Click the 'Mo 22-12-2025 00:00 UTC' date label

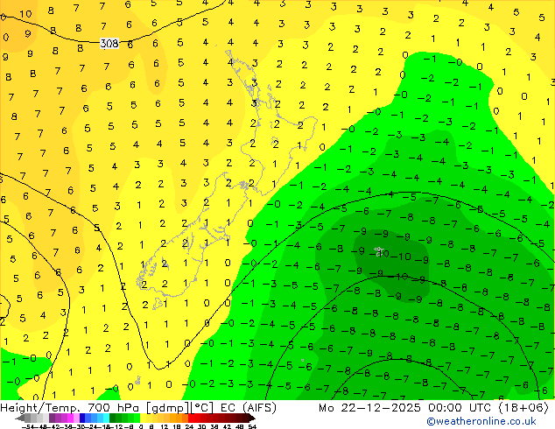[406, 408]
